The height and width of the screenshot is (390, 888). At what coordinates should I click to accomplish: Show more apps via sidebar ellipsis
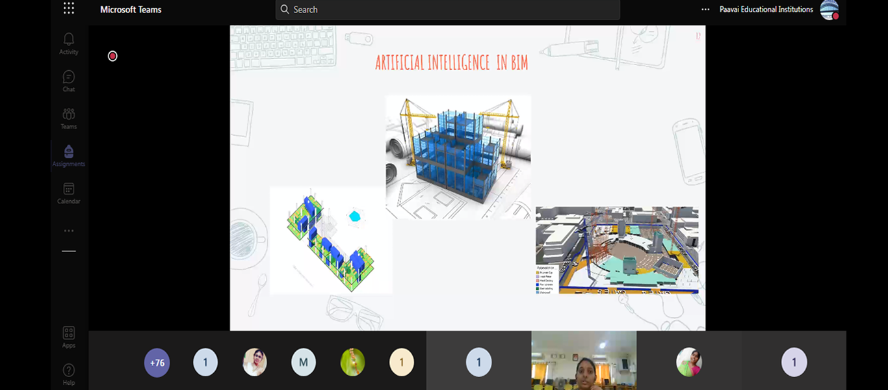tap(69, 231)
